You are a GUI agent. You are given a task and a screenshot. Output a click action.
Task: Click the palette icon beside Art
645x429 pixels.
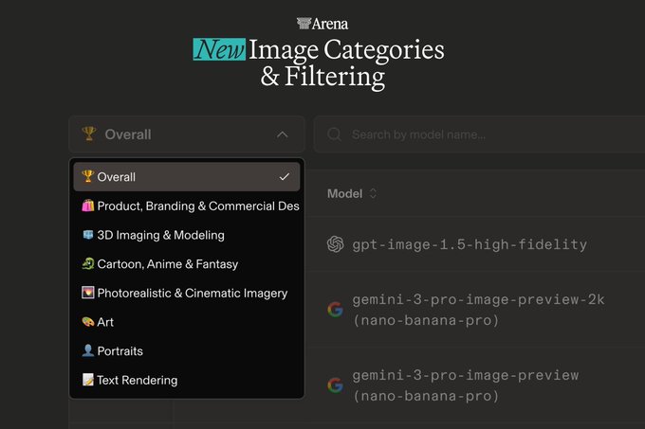click(87, 321)
